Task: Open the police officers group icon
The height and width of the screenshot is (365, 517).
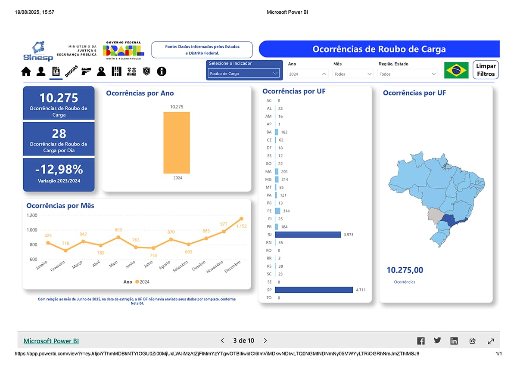Action: (x=131, y=71)
